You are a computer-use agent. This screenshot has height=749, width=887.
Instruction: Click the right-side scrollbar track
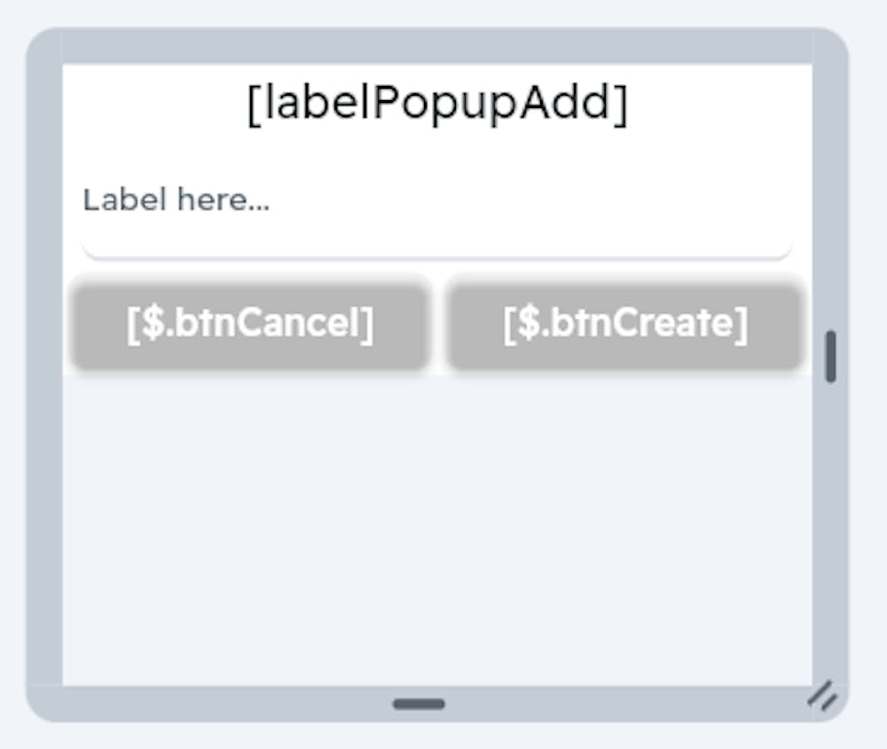pyautogui.click(x=829, y=488)
